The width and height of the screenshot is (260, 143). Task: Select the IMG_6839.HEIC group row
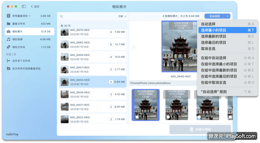93,95
